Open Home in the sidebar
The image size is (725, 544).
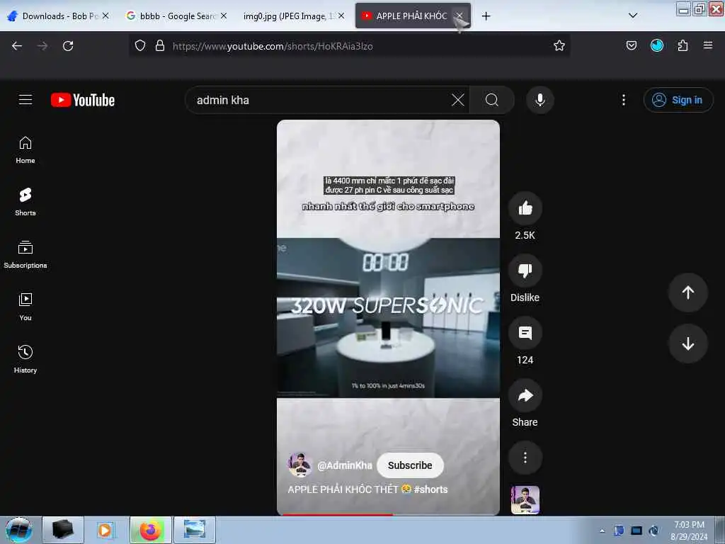pyautogui.click(x=25, y=150)
